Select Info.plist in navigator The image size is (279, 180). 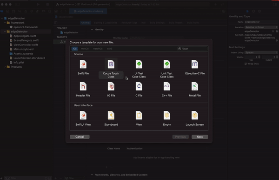point(19,63)
